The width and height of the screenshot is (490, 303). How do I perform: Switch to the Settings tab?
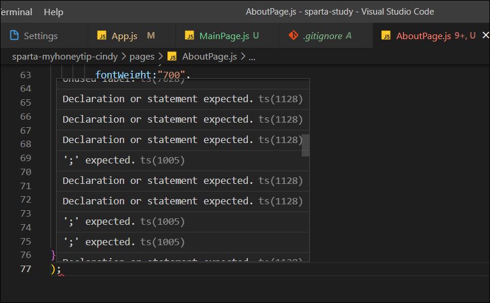coord(44,36)
